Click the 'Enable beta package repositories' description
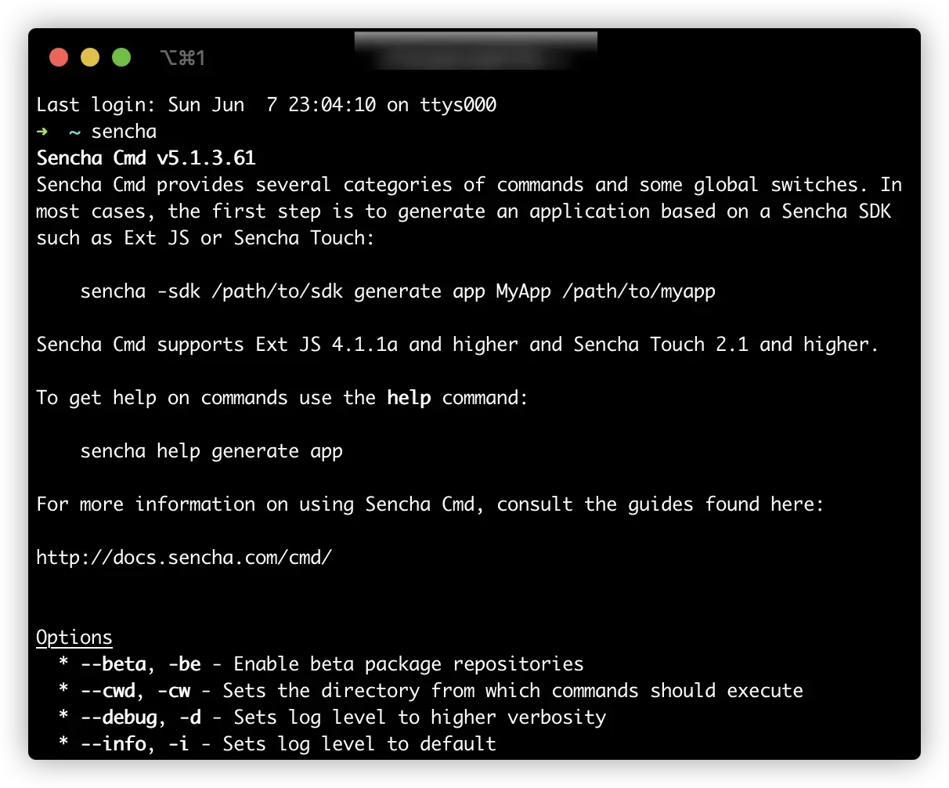 (409, 664)
